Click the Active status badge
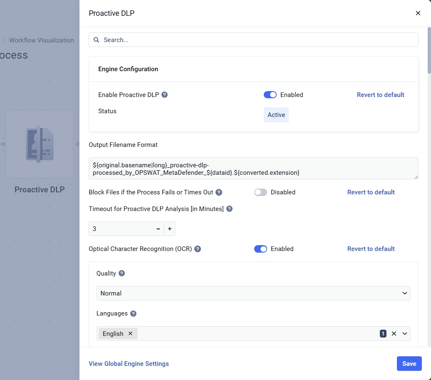Viewport: 431px width, 380px height. [x=276, y=115]
